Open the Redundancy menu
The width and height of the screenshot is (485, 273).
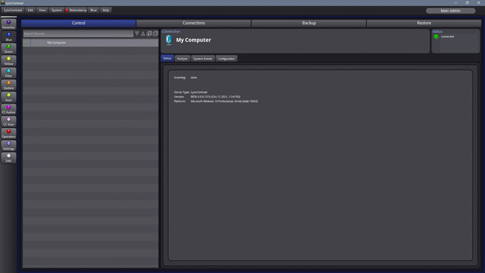coord(76,10)
